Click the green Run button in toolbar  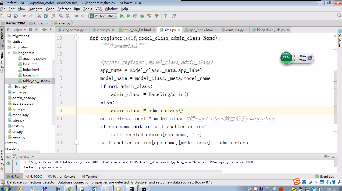122,16
